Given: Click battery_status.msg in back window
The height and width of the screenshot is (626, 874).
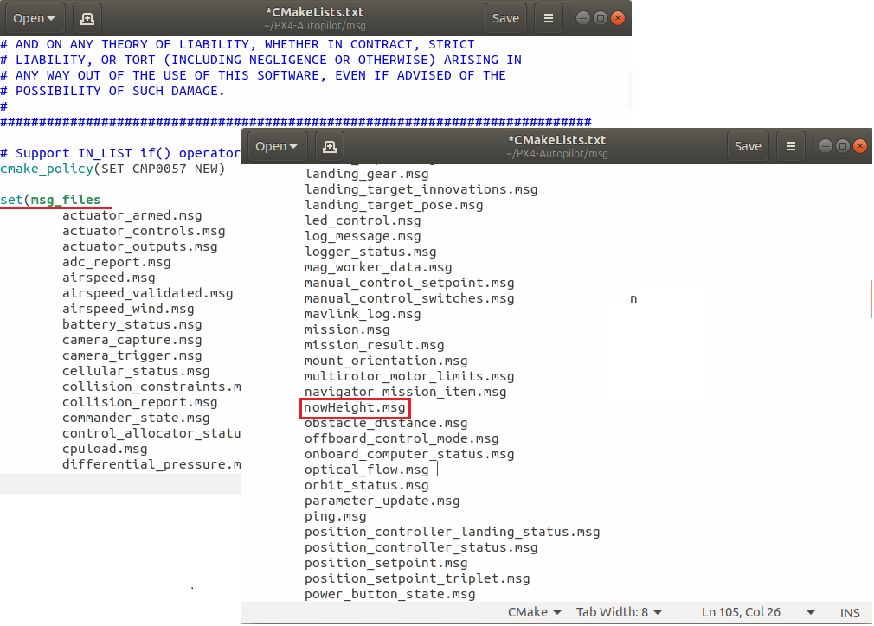Looking at the screenshot, I should click(132, 325).
